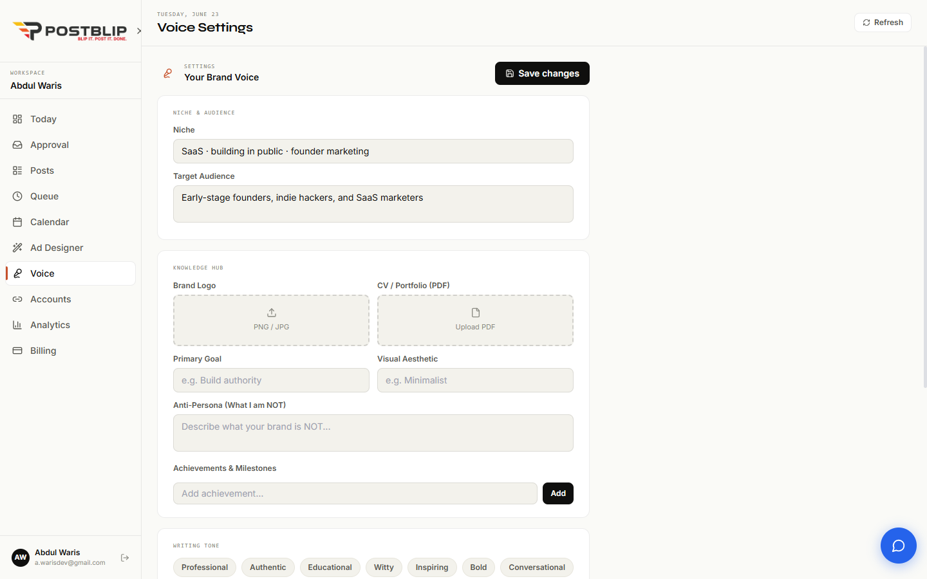Click the microphone icon beside Your Brand Voice

coord(167,73)
